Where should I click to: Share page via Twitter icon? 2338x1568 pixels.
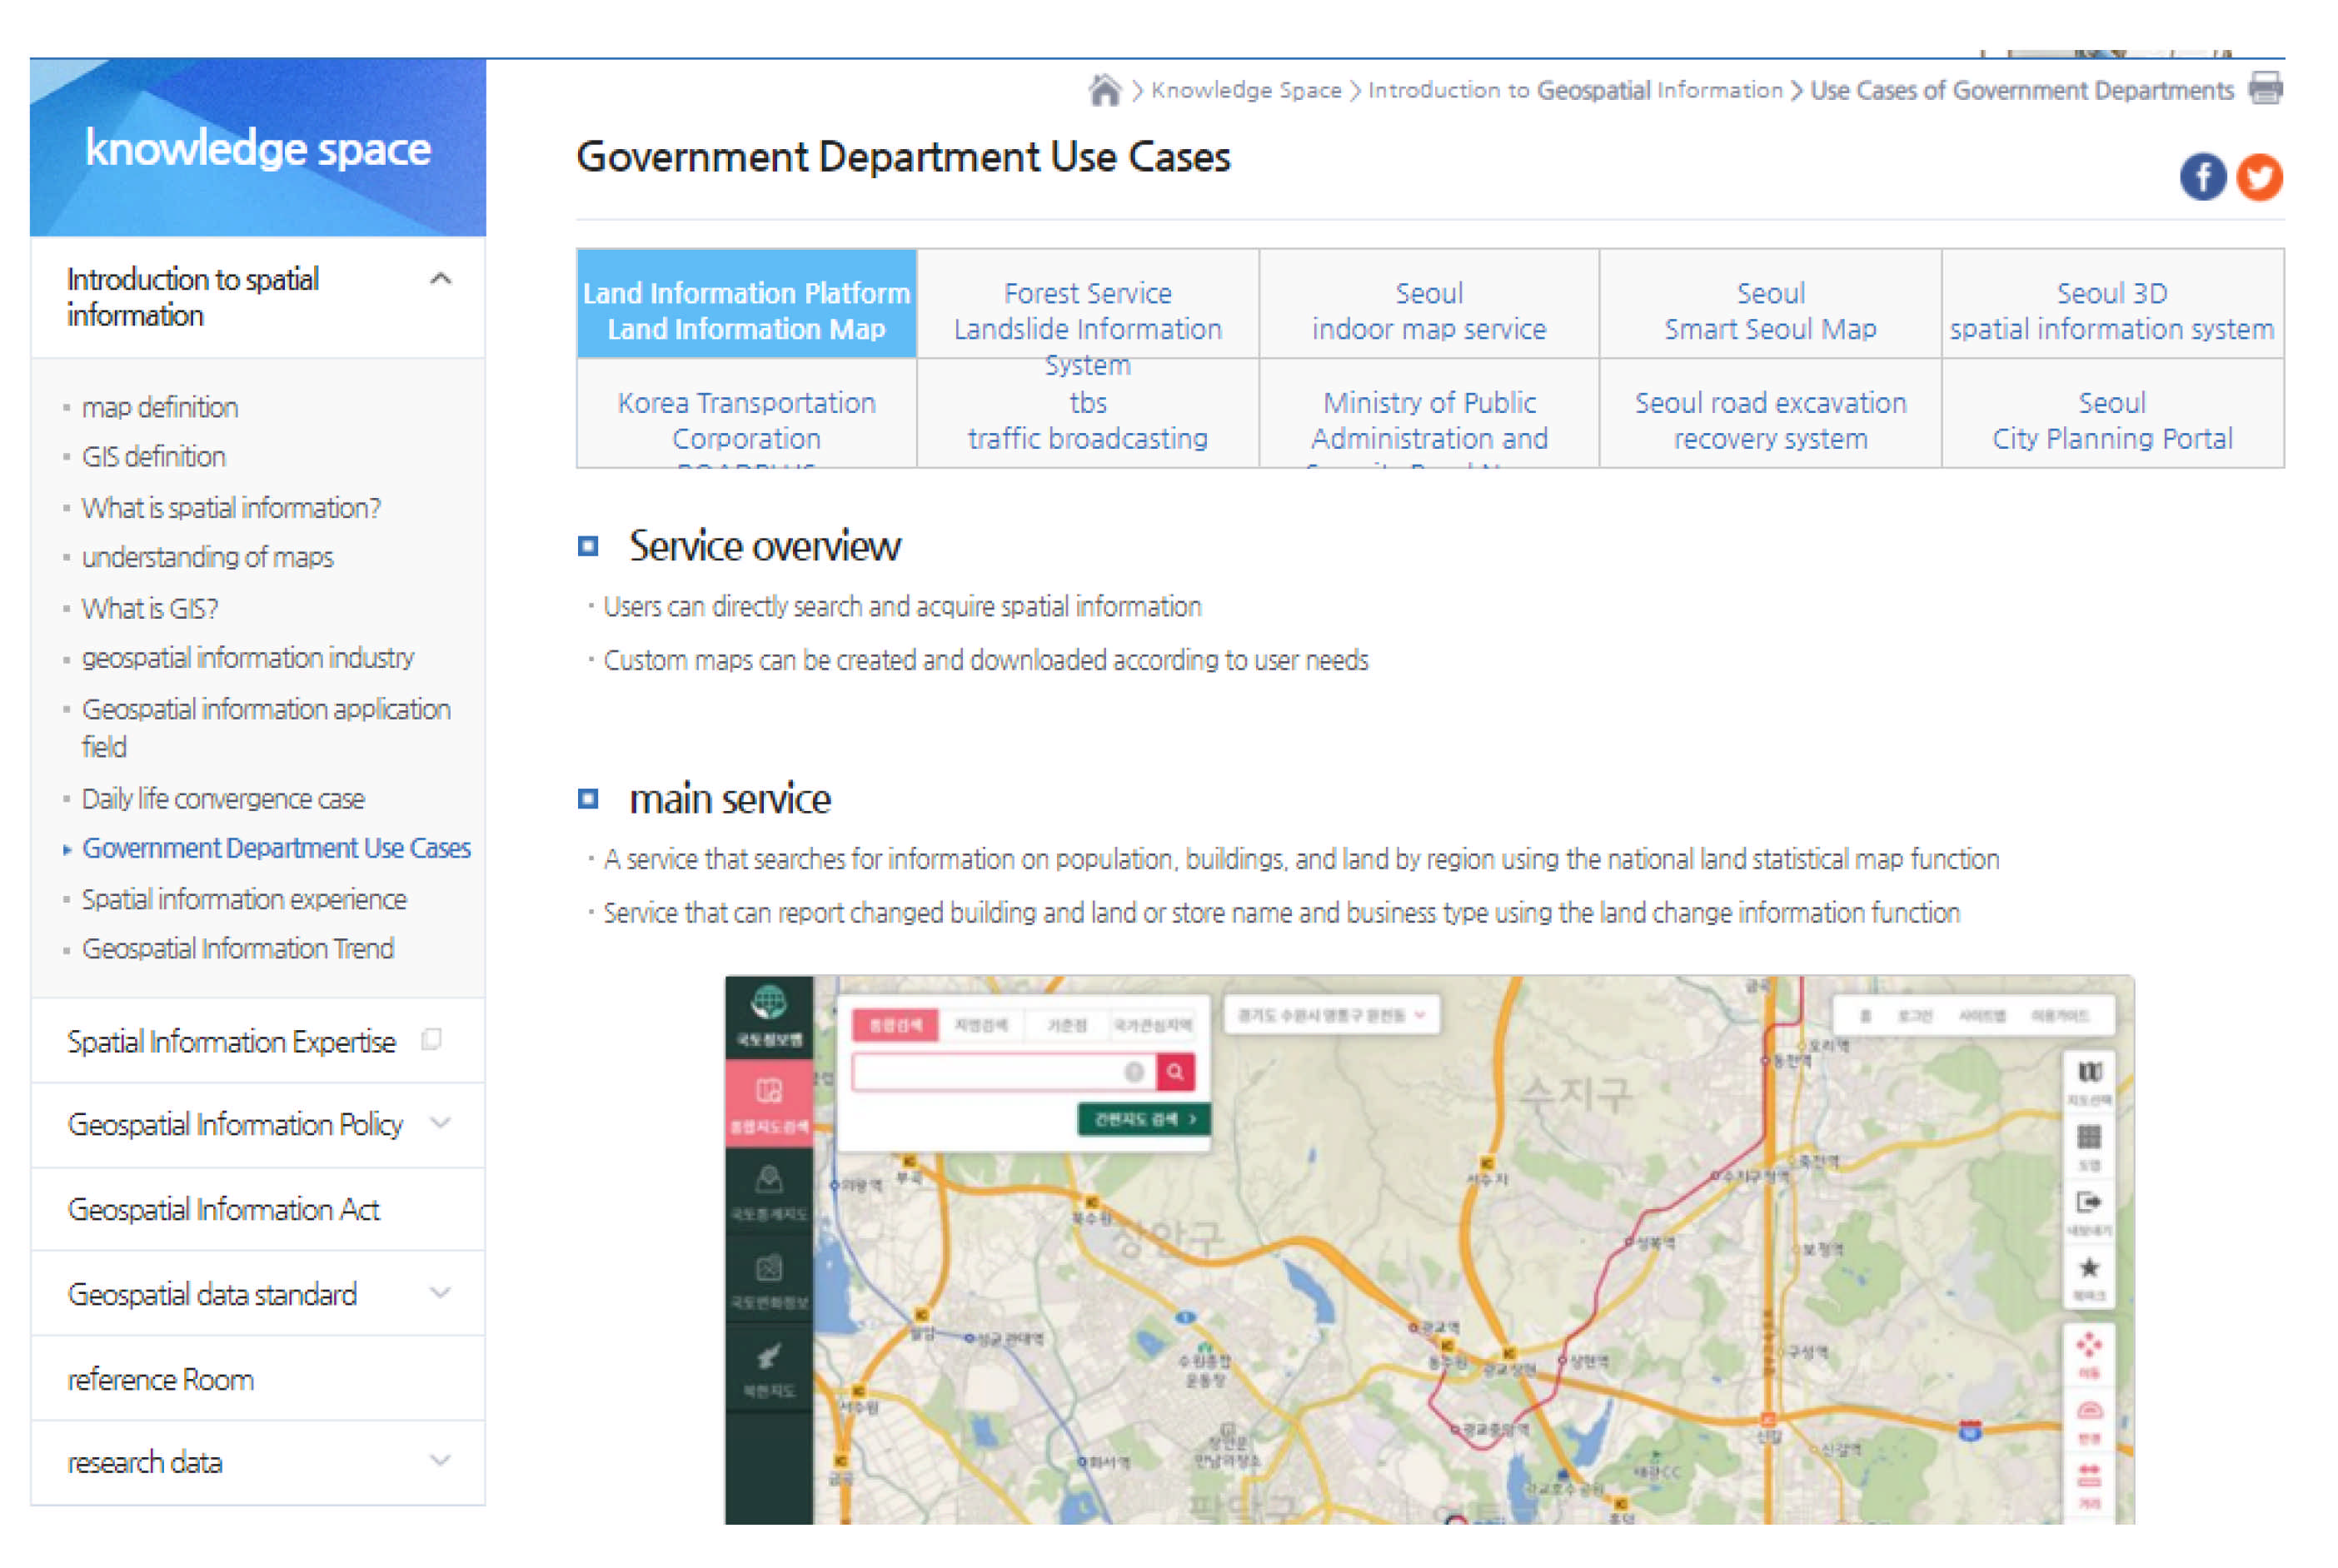click(2258, 177)
